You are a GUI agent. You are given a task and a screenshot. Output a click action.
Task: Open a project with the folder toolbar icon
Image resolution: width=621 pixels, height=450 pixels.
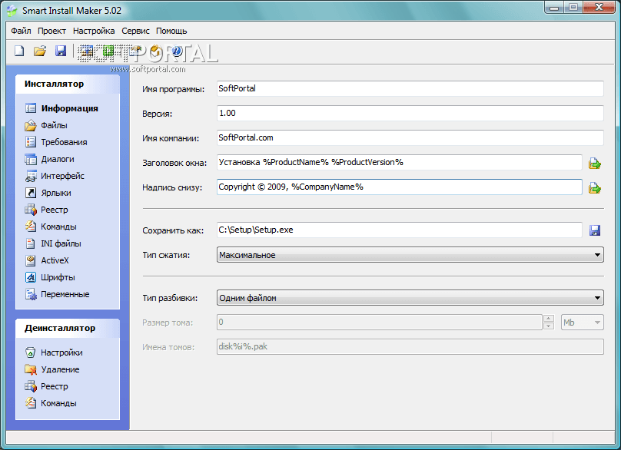click(x=40, y=51)
